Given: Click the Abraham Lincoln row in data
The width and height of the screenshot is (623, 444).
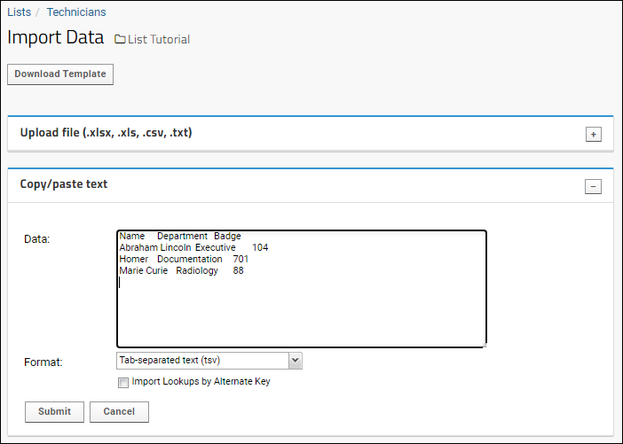Looking at the screenshot, I should point(193,247).
